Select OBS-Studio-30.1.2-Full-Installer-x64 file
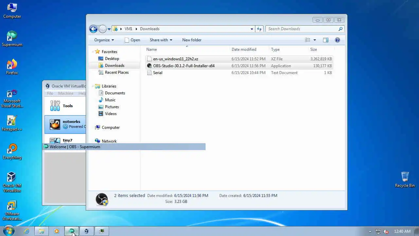Screen dimensions: 419x236 tap(239, 66)
